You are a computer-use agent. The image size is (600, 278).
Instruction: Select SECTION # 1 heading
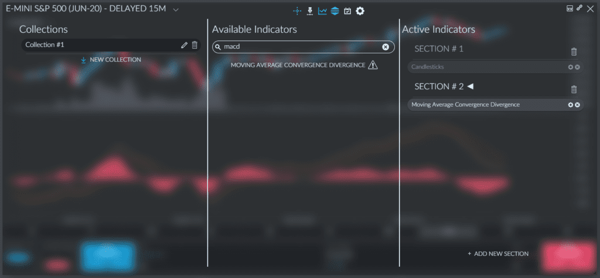439,49
